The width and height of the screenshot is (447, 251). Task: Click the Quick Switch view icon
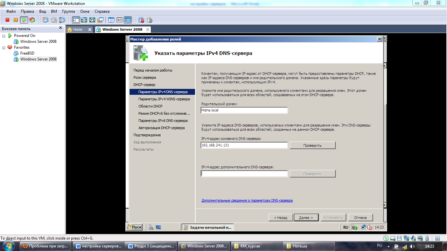[84, 20]
